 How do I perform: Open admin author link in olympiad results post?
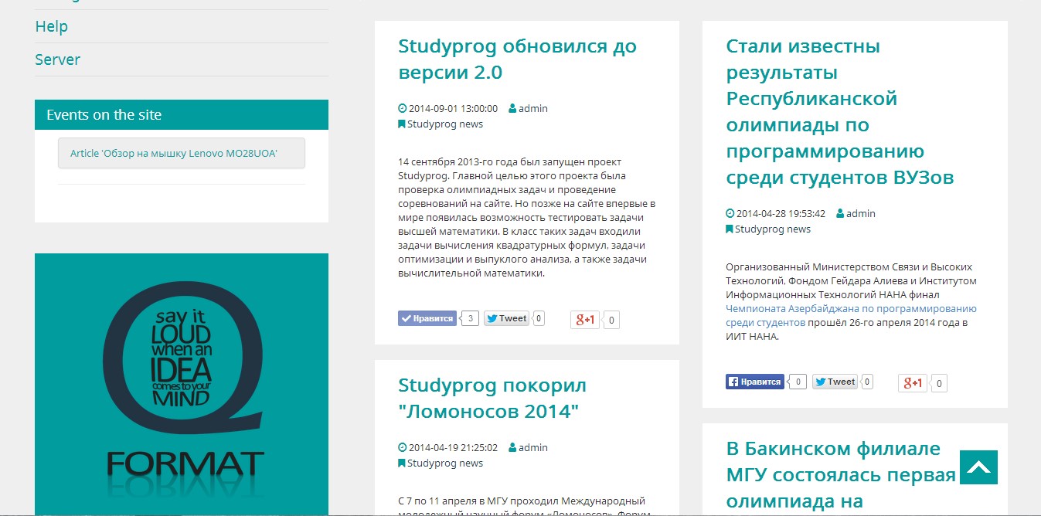coord(861,214)
